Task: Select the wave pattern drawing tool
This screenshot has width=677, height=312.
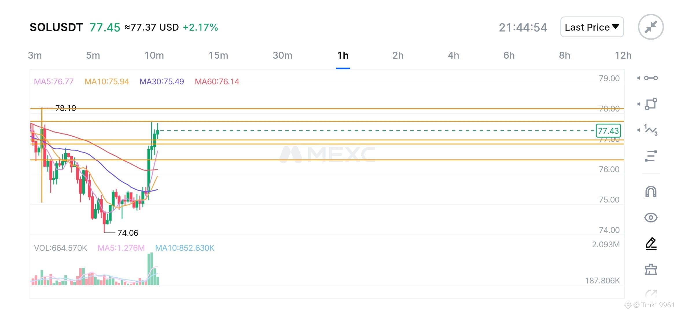Action: [x=651, y=130]
